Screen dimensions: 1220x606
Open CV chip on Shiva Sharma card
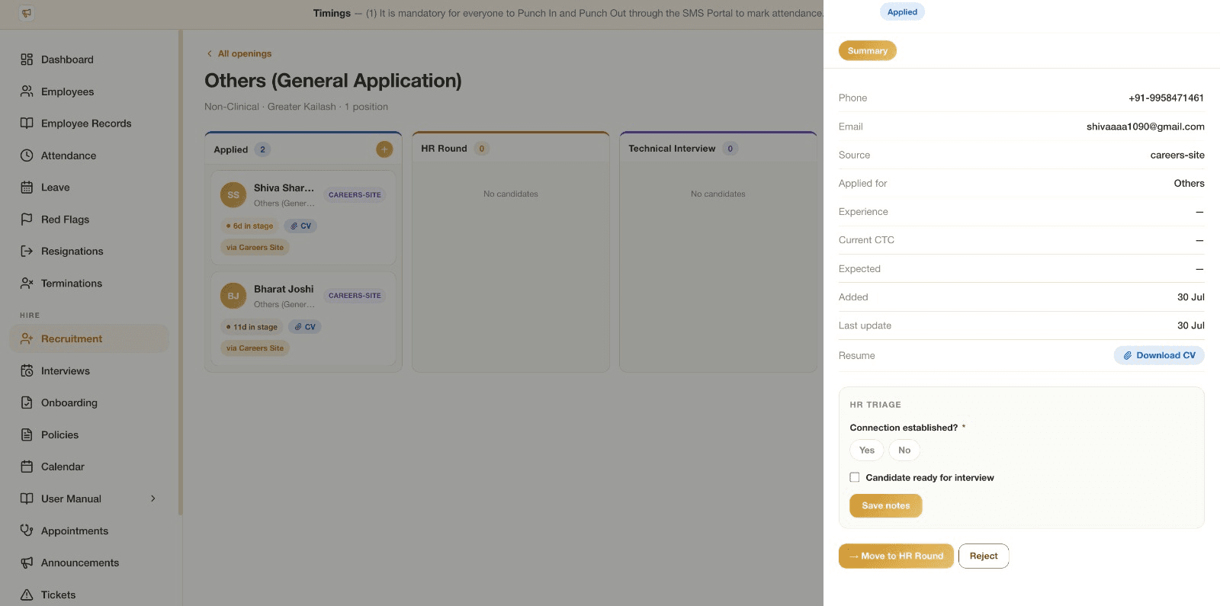[300, 226]
